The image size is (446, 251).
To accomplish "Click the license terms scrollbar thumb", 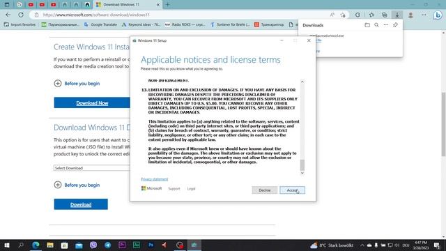I will coord(302,165).
